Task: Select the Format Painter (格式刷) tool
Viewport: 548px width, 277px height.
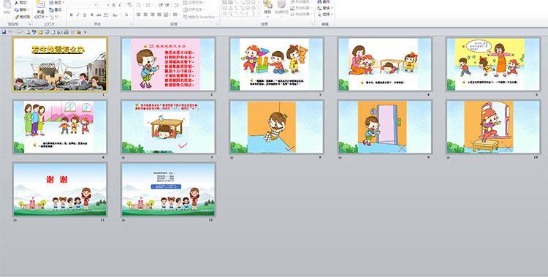Action: coord(23,17)
